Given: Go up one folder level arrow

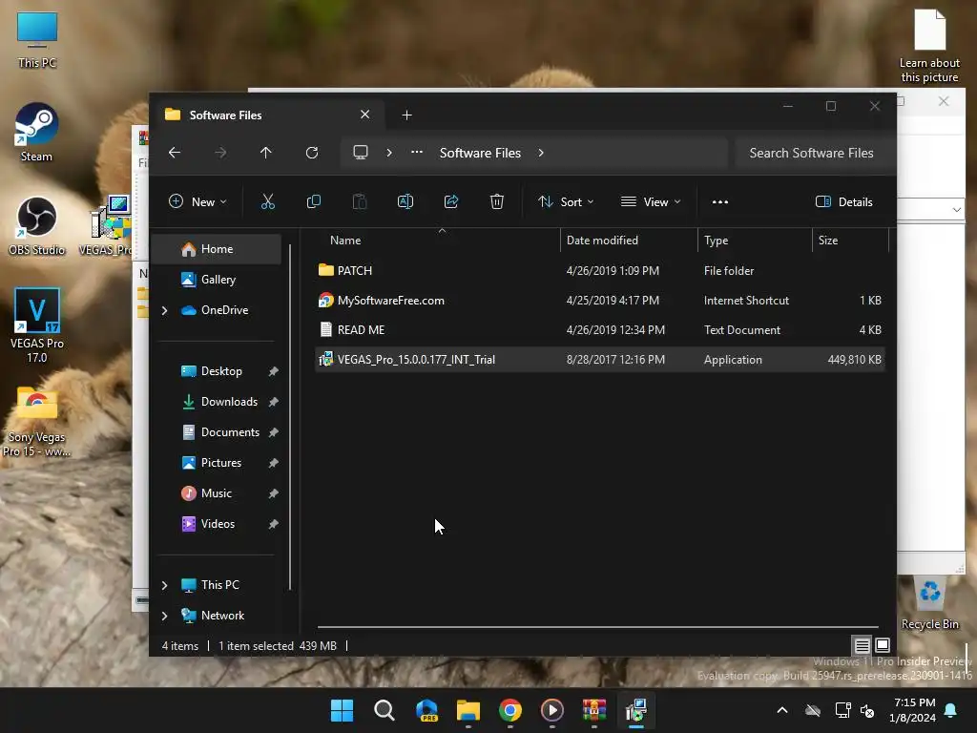Looking at the screenshot, I should point(266,153).
